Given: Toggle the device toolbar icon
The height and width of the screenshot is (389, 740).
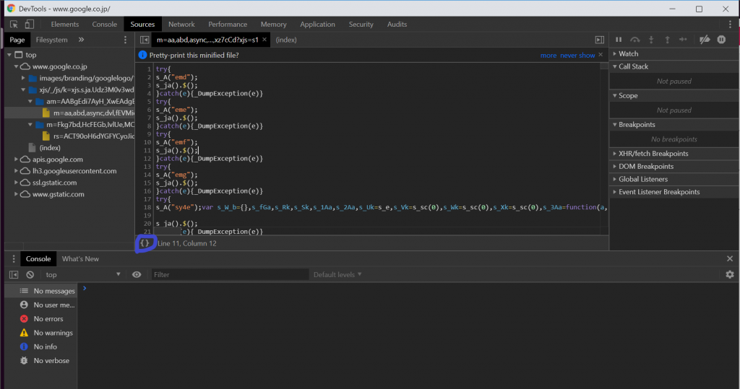Looking at the screenshot, I should click(x=29, y=24).
